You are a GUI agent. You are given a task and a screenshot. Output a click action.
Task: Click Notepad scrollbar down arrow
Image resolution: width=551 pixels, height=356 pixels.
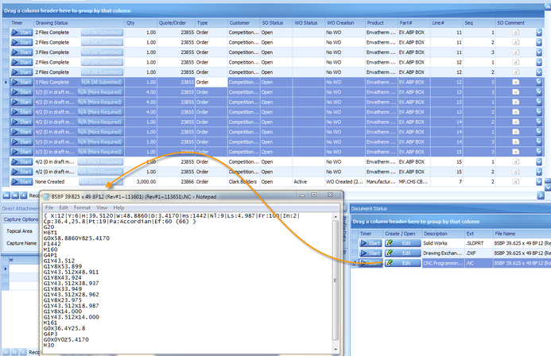tap(336, 349)
